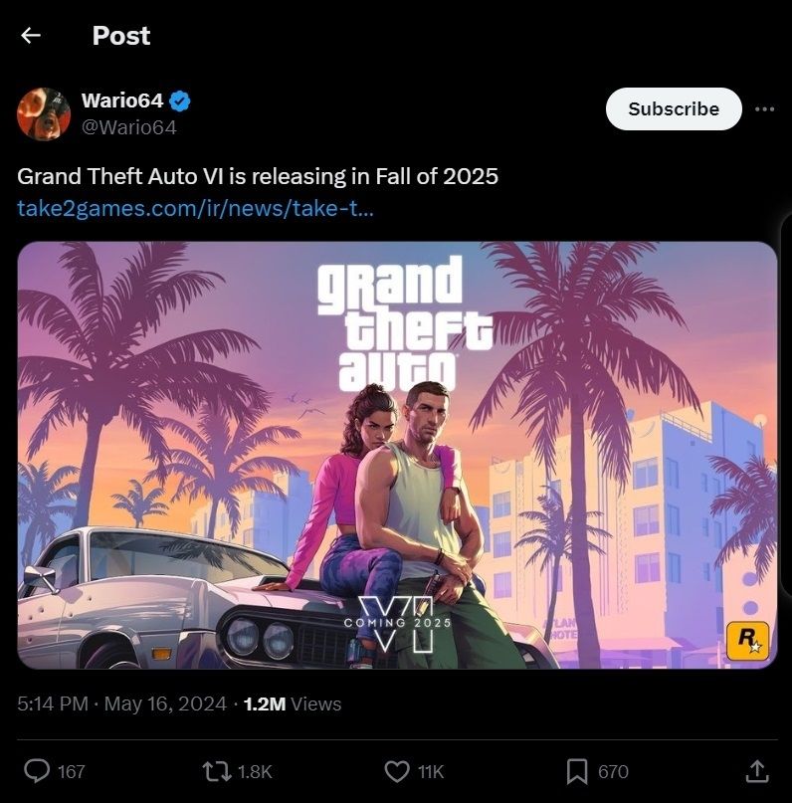792x803 pixels.
Task: Open the Grand Theft Auto VI image
Action: click(397, 455)
